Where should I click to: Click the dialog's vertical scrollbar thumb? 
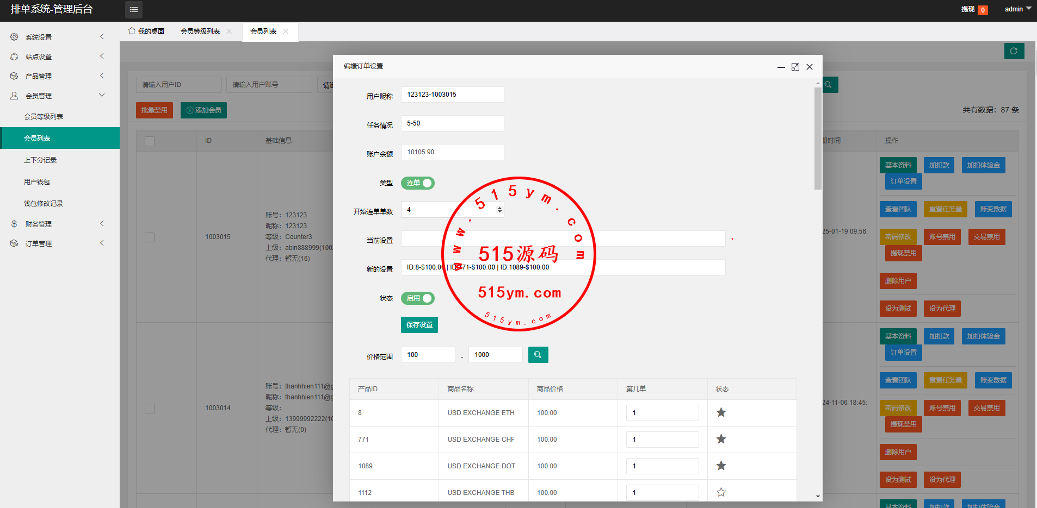point(818,139)
